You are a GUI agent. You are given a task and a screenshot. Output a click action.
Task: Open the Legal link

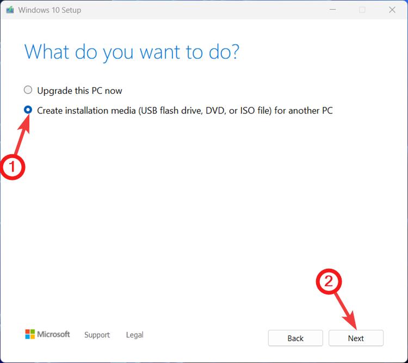(134, 335)
